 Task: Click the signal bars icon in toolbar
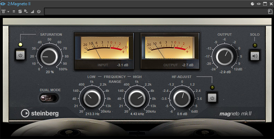point(33,12)
